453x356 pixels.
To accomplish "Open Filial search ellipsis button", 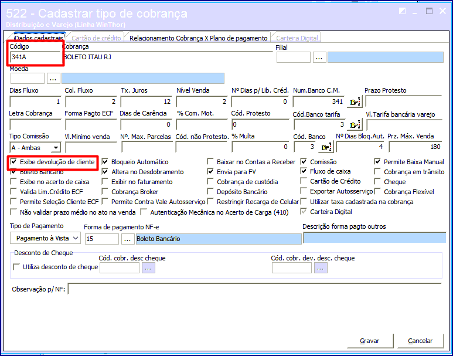I will tap(319, 57).
